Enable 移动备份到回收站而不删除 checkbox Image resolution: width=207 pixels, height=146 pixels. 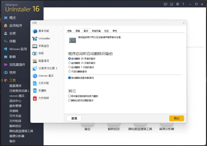pos(70,96)
